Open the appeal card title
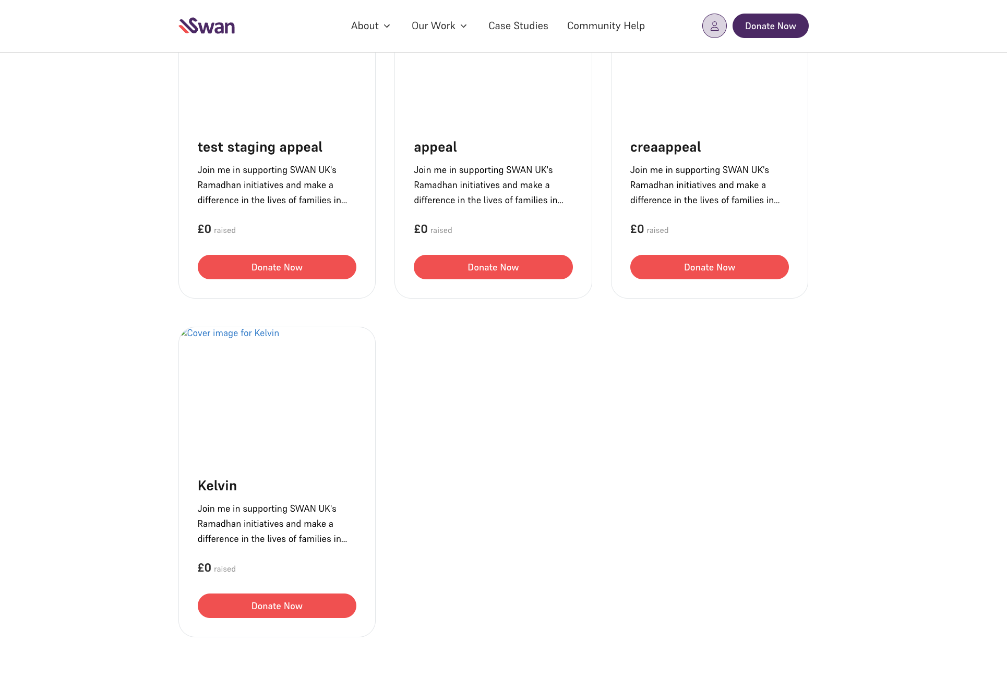Image resolution: width=1007 pixels, height=680 pixels. point(435,147)
